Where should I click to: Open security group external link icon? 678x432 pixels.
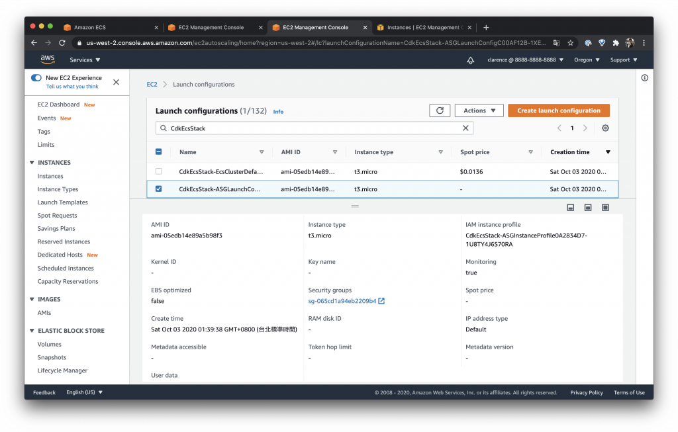[x=381, y=300]
